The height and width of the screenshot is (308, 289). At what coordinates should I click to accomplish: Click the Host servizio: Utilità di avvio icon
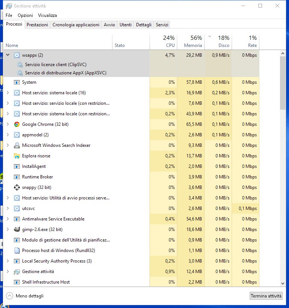tap(17, 198)
